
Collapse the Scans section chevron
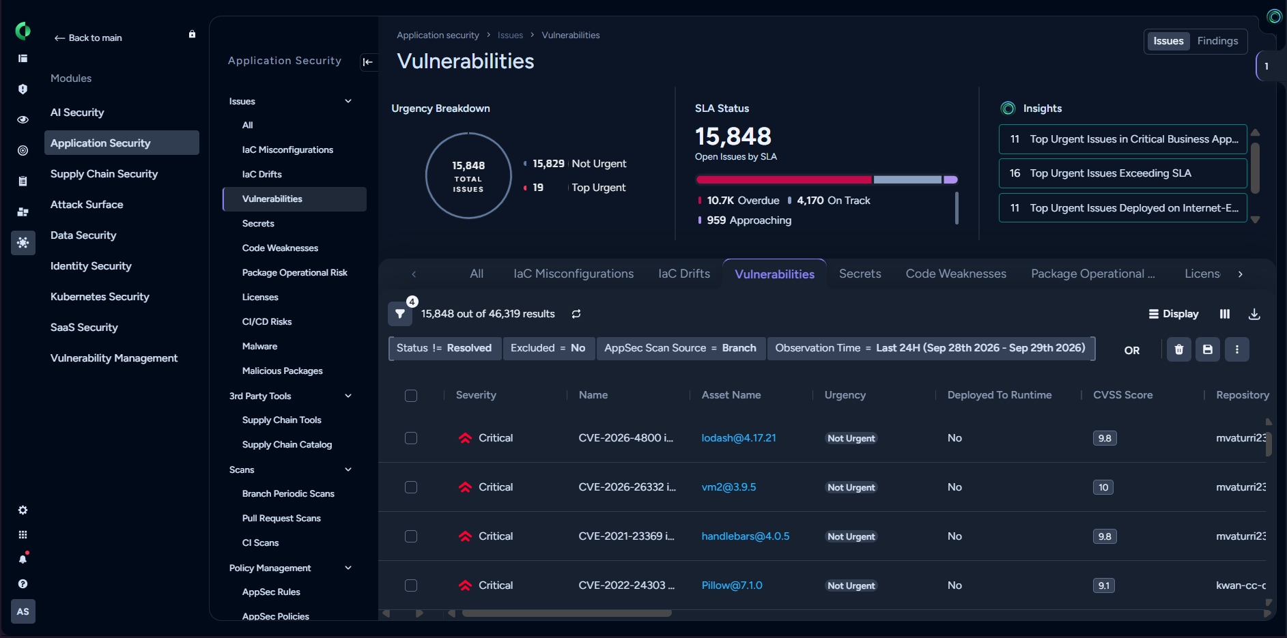348,469
